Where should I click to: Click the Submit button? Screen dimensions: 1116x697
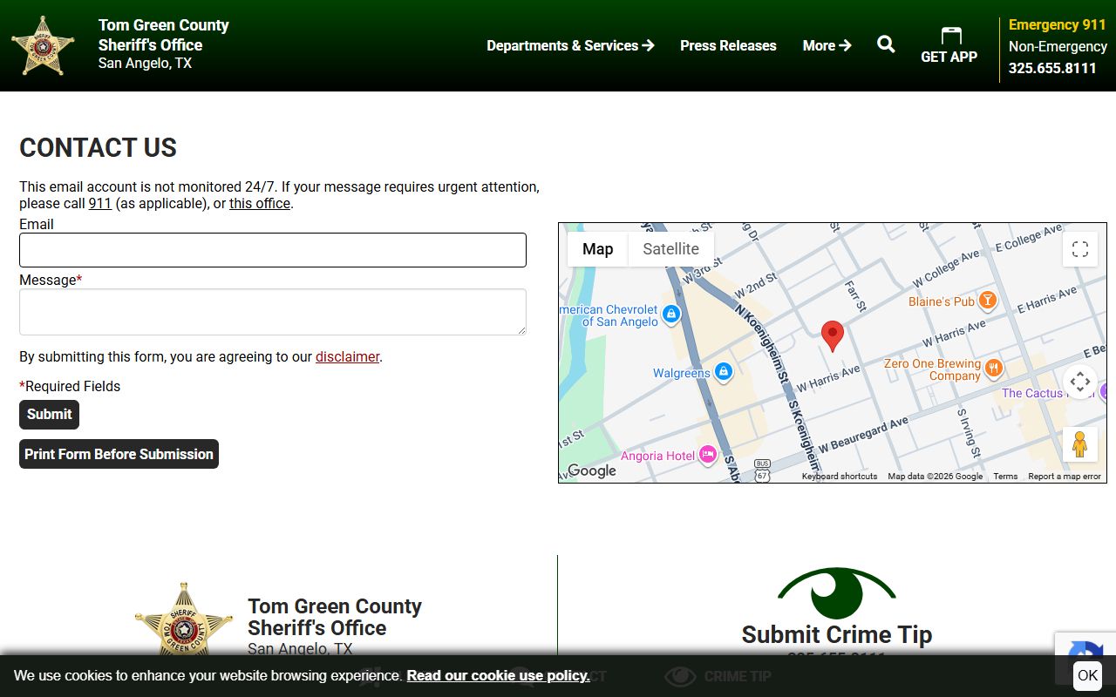point(49,415)
